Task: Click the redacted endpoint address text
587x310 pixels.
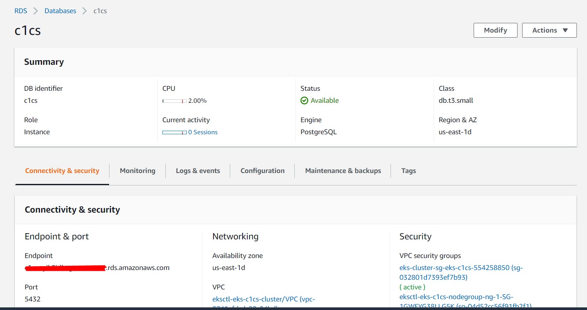Action: [x=97, y=268]
